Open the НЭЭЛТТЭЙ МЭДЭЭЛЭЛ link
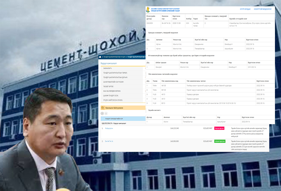The height and width of the screenshot is (191, 281). pos(263,9)
